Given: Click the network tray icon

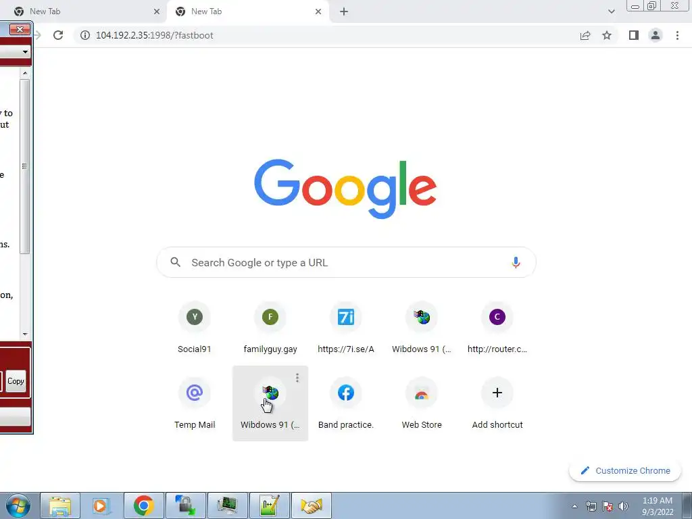Looking at the screenshot, I should tap(591, 506).
